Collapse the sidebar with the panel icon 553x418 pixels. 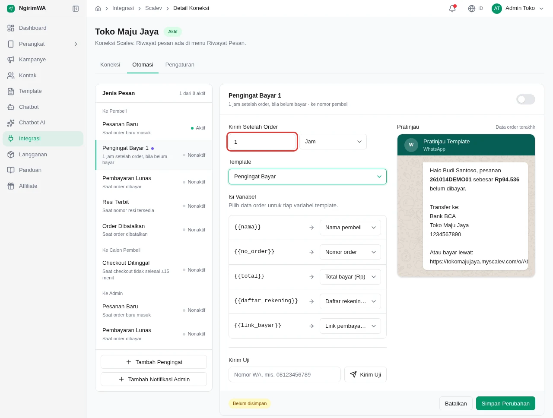click(76, 9)
